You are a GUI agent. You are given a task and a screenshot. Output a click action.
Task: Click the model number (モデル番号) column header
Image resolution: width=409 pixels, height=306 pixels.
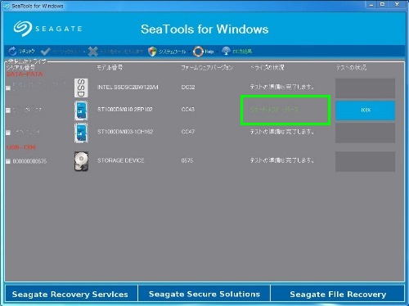coord(110,67)
